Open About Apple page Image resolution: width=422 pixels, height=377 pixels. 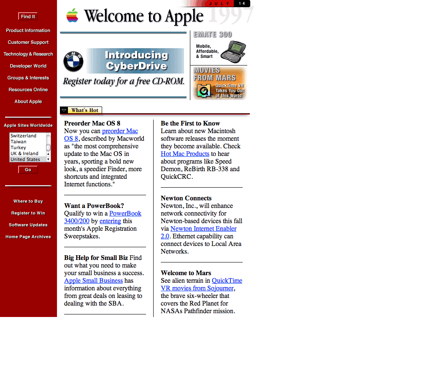[x=28, y=101]
